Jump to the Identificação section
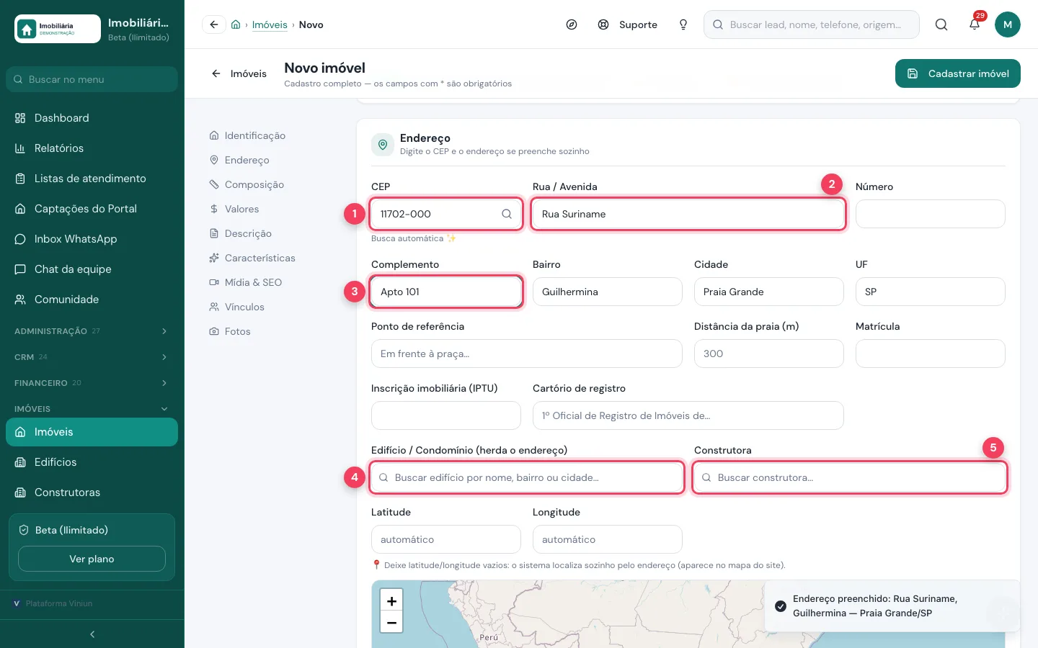The width and height of the screenshot is (1038, 648). tap(247, 135)
